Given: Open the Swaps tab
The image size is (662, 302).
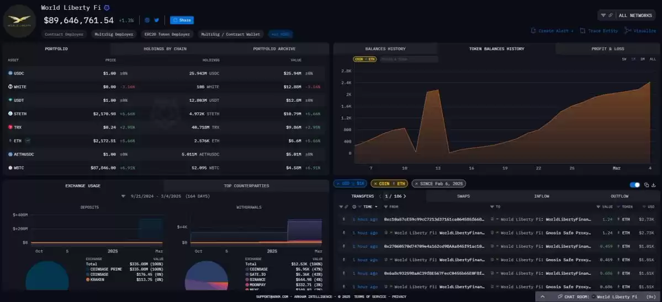Looking at the screenshot, I should pos(463,196).
